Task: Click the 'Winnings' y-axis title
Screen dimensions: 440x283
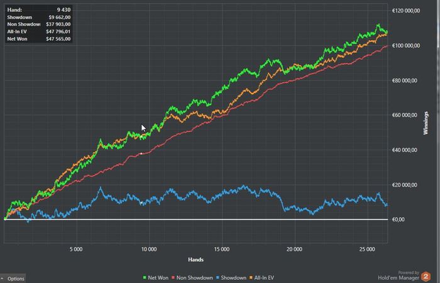Action: [x=426, y=123]
